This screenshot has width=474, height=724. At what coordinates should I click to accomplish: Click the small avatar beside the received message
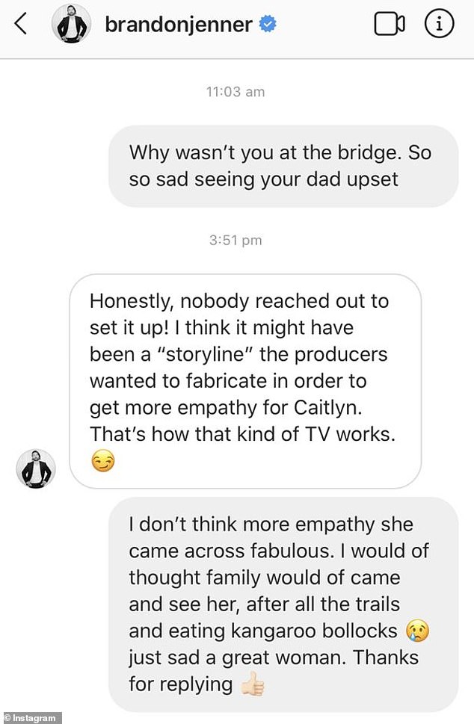click(35, 469)
